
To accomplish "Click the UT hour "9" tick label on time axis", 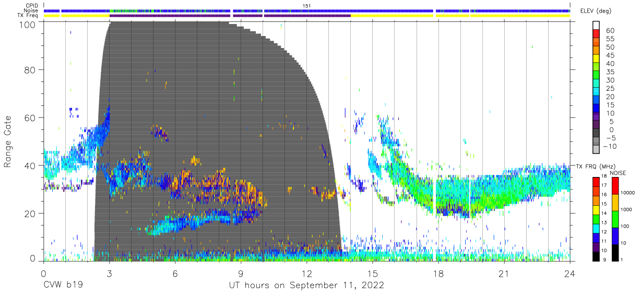I will (241, 273).
